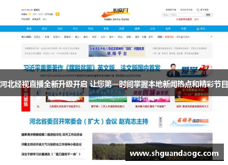Open article 国家海洋督察组第二组进驻河北
Screen dimensions: 228x165
[52, 134]
